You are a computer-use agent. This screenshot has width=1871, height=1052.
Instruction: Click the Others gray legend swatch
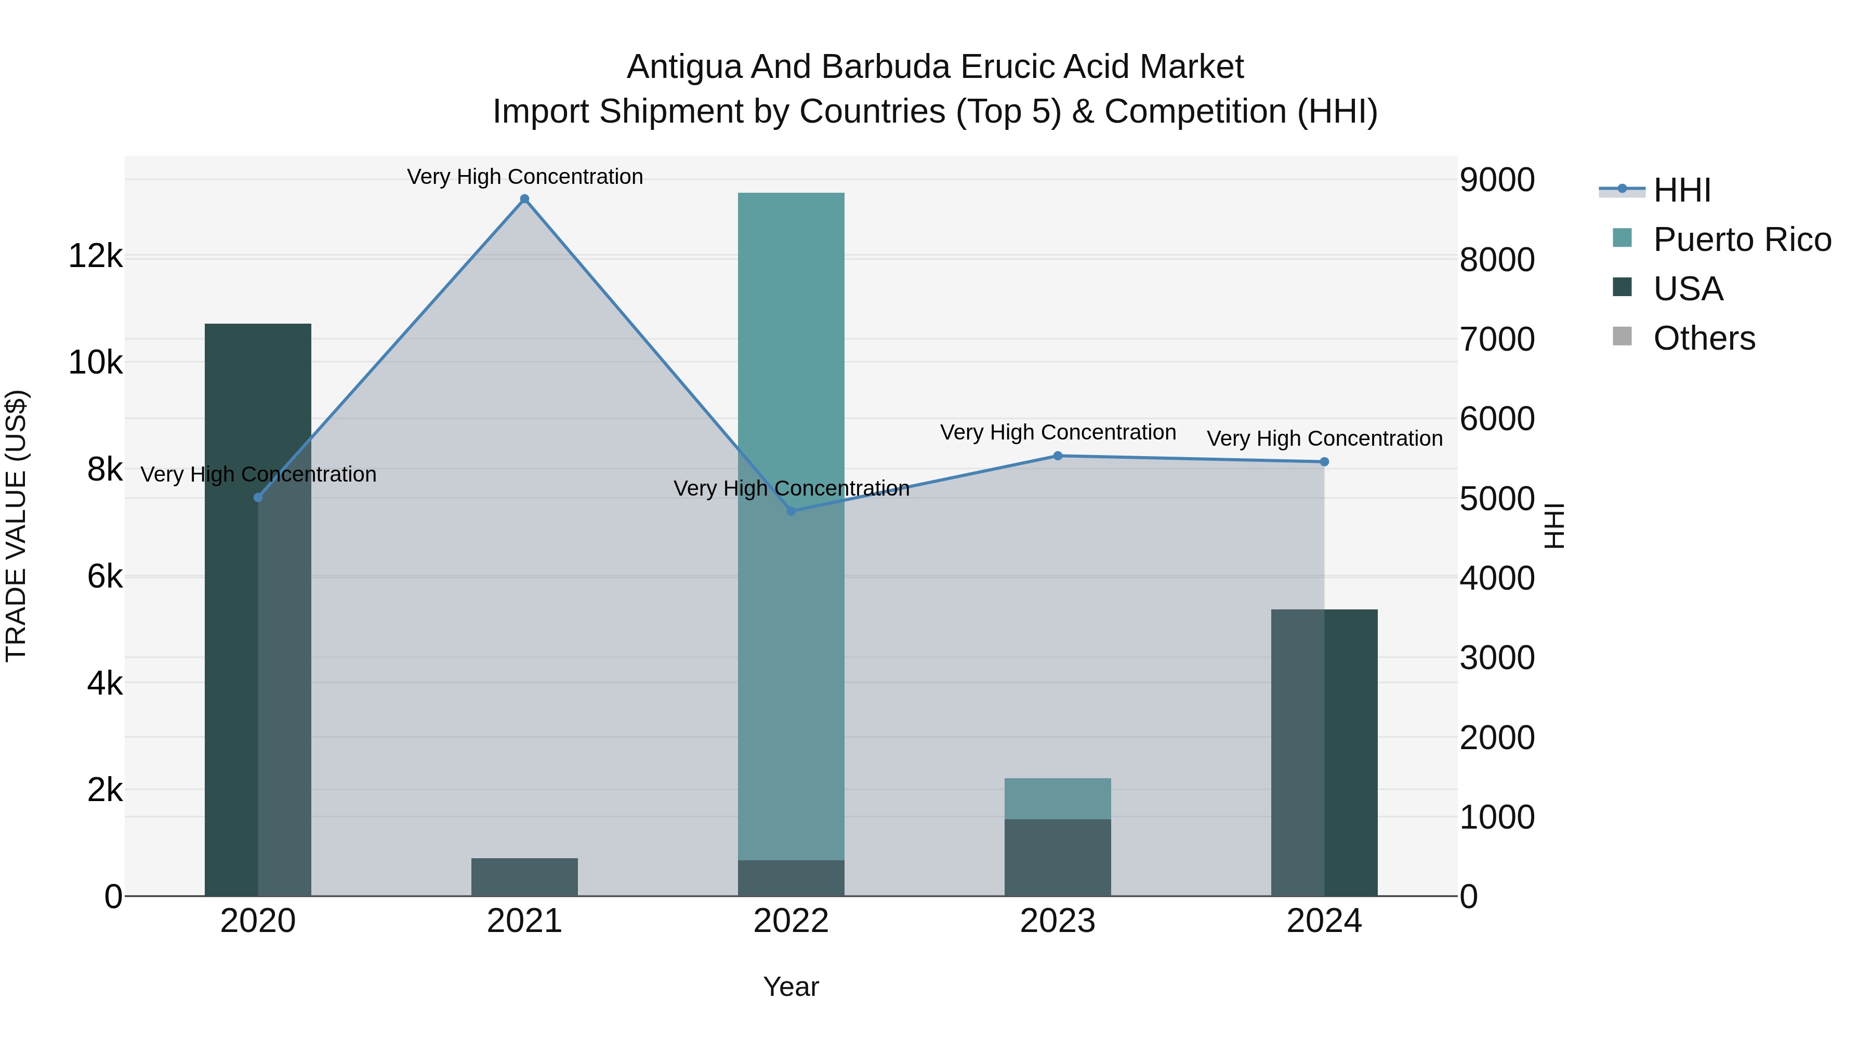coord(1622,337)
